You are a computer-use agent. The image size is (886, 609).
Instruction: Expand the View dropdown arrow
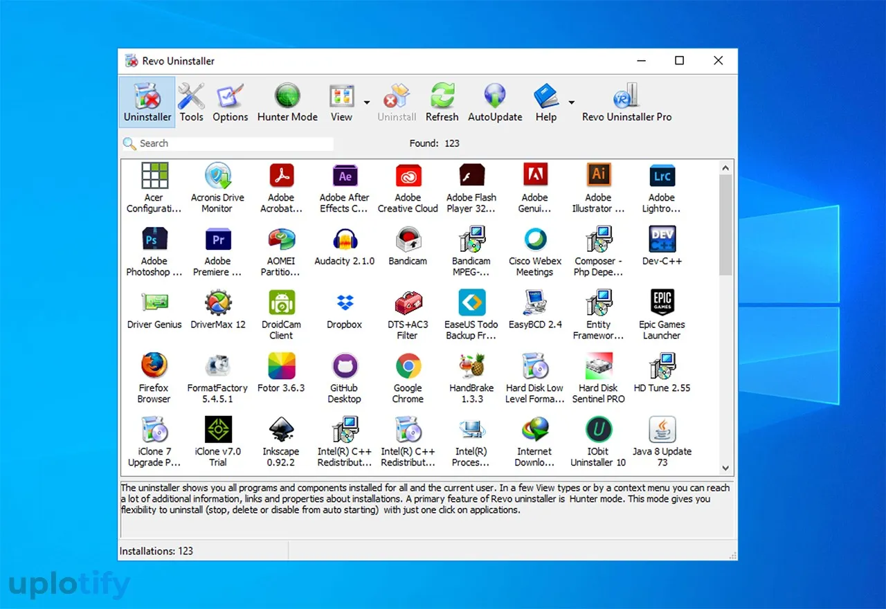click(x=366, y=102)
